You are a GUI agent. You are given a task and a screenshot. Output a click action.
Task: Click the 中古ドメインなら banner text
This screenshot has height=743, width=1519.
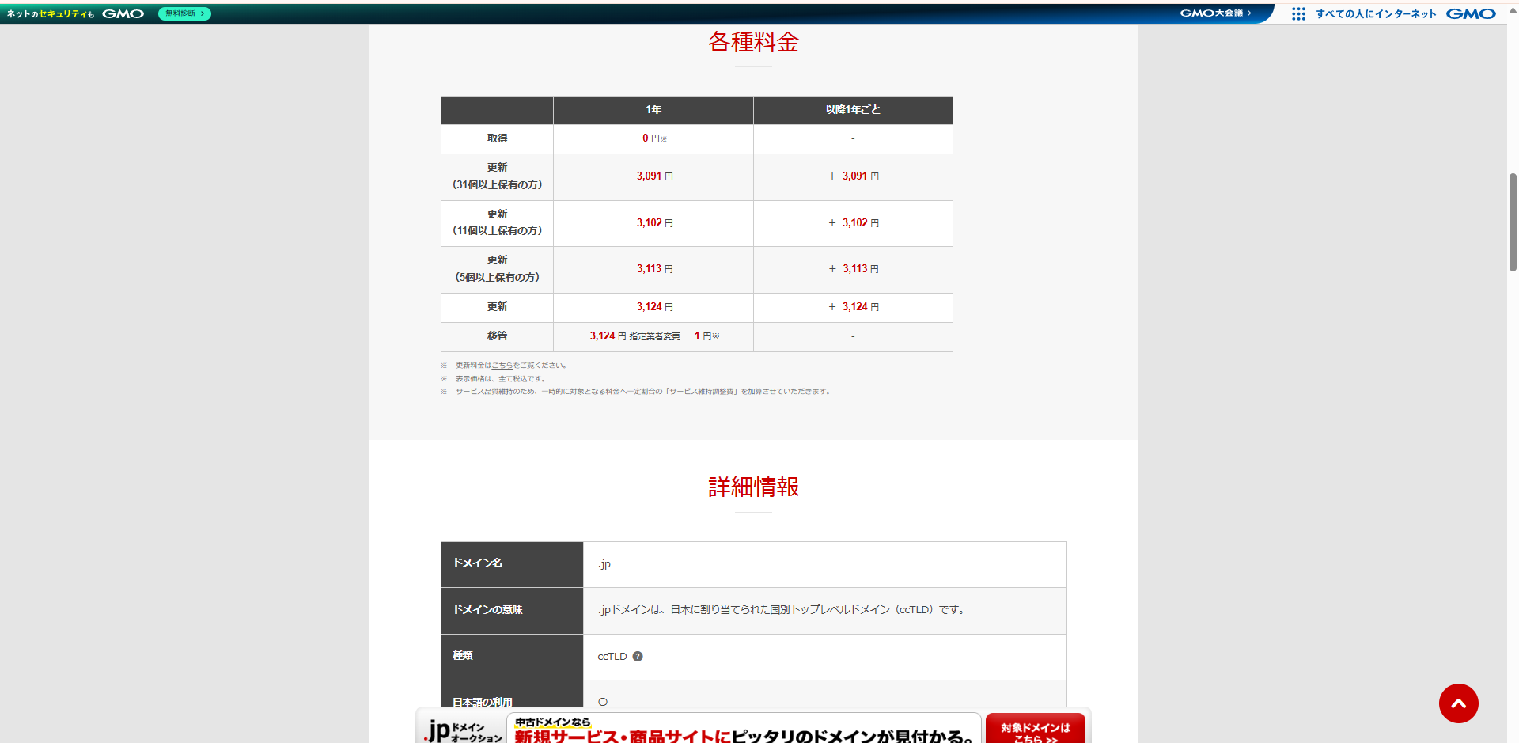coord(553,722)
